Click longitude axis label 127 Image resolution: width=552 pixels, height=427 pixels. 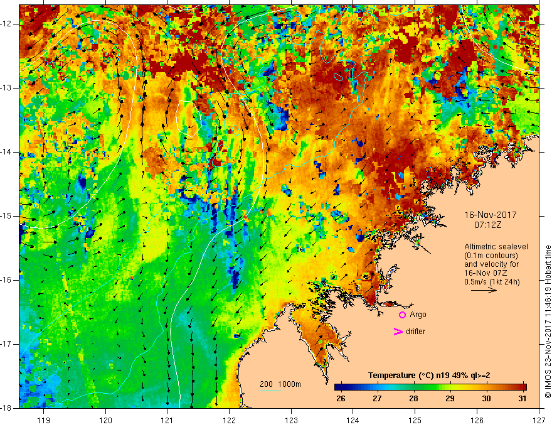[539, 420]
